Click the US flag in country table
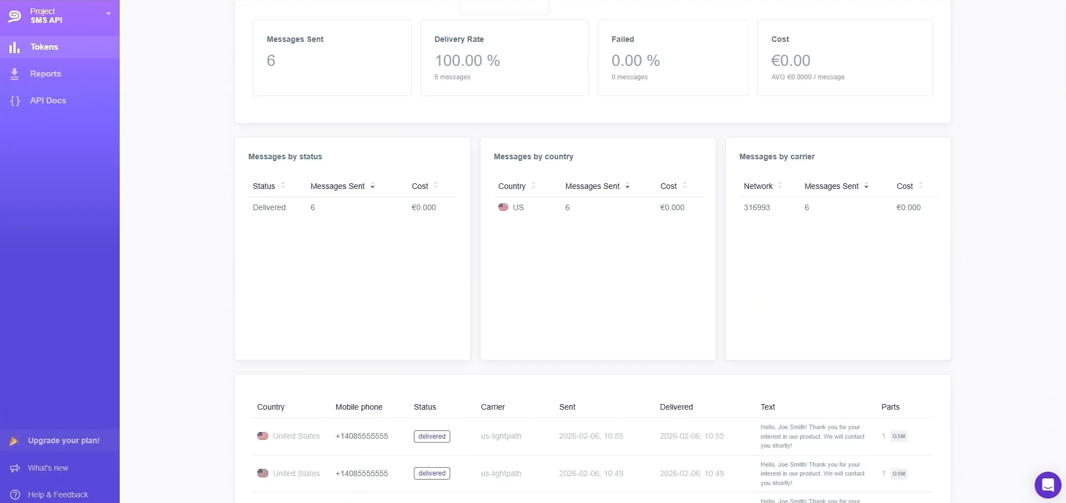 tap(503, 207)
